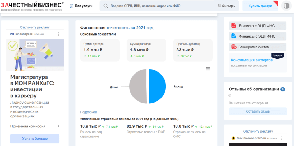This screenshot has width=294, height=146.
Task: Click the ПРОФИ badge
Action: pos(277,56)
